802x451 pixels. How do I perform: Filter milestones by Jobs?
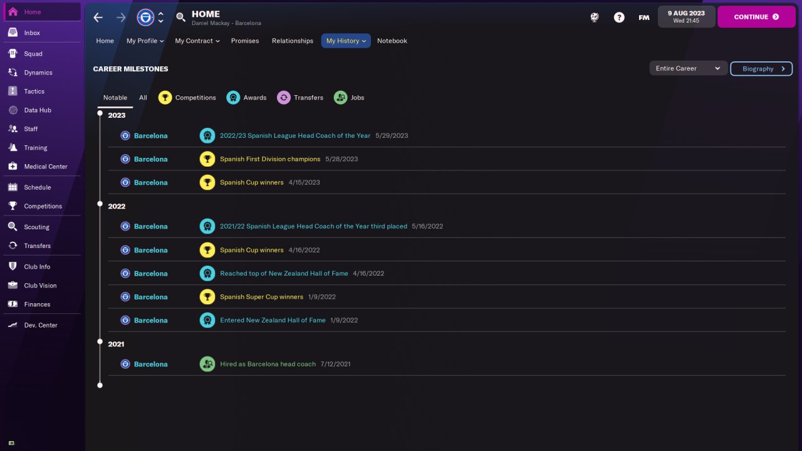[349, 98]
